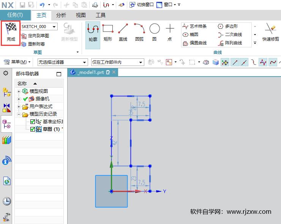This screenshot has width=281, height=224.
Task: Toggle Midpoint snap option
Action: tap(244, 62)
